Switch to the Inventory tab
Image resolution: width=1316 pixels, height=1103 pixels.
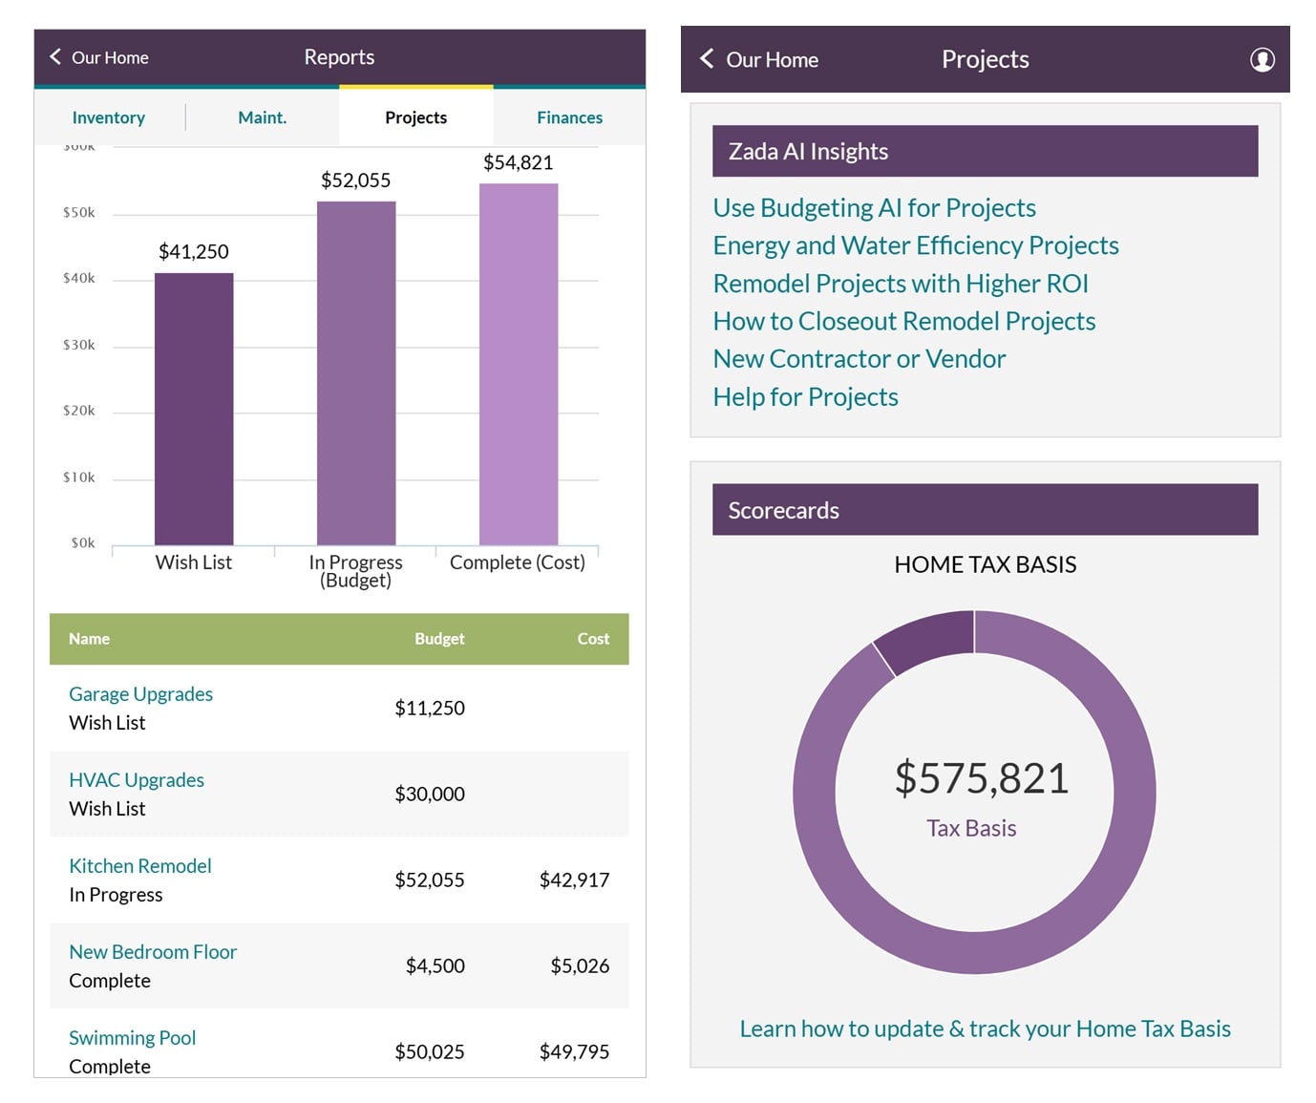click(108, 117)
